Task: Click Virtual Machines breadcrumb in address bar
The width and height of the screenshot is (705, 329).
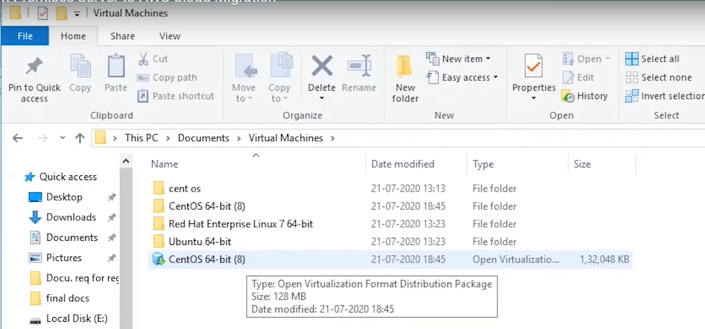Action: click(x=286, y=138)
